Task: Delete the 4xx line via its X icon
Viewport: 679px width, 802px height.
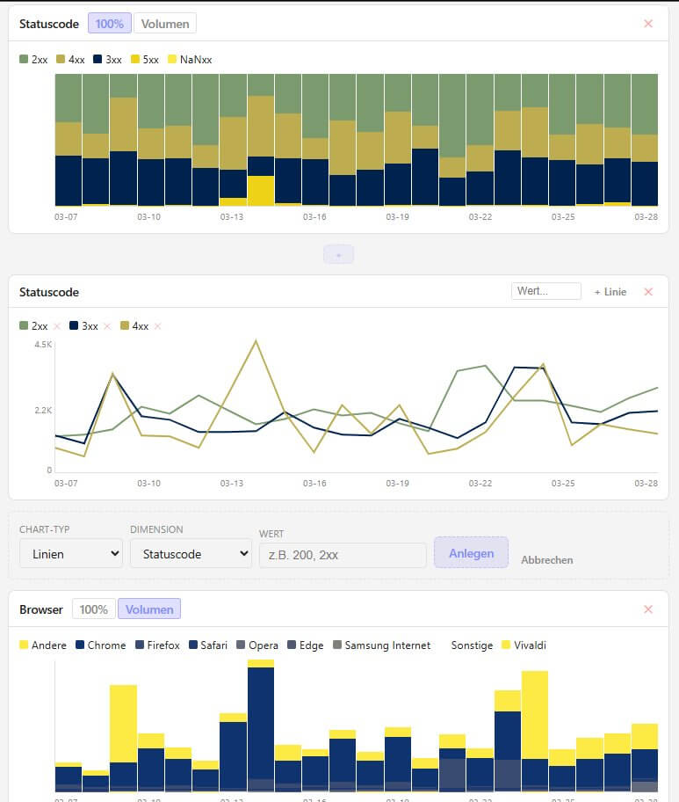Action: tap(156, 325)
